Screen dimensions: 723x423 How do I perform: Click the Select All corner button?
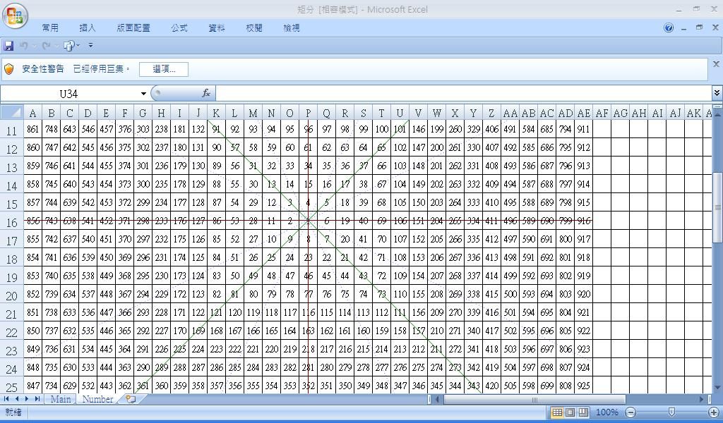point(12,113)
